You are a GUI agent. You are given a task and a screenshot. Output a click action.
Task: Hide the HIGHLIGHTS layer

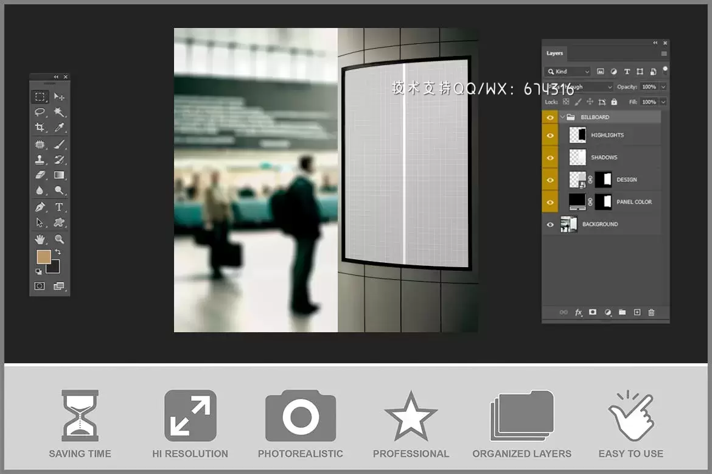click(550, 135)
